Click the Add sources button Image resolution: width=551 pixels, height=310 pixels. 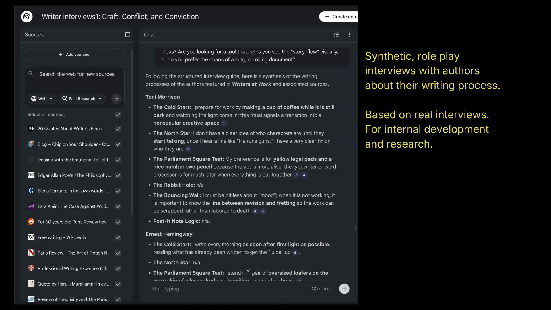click(74, 55)
